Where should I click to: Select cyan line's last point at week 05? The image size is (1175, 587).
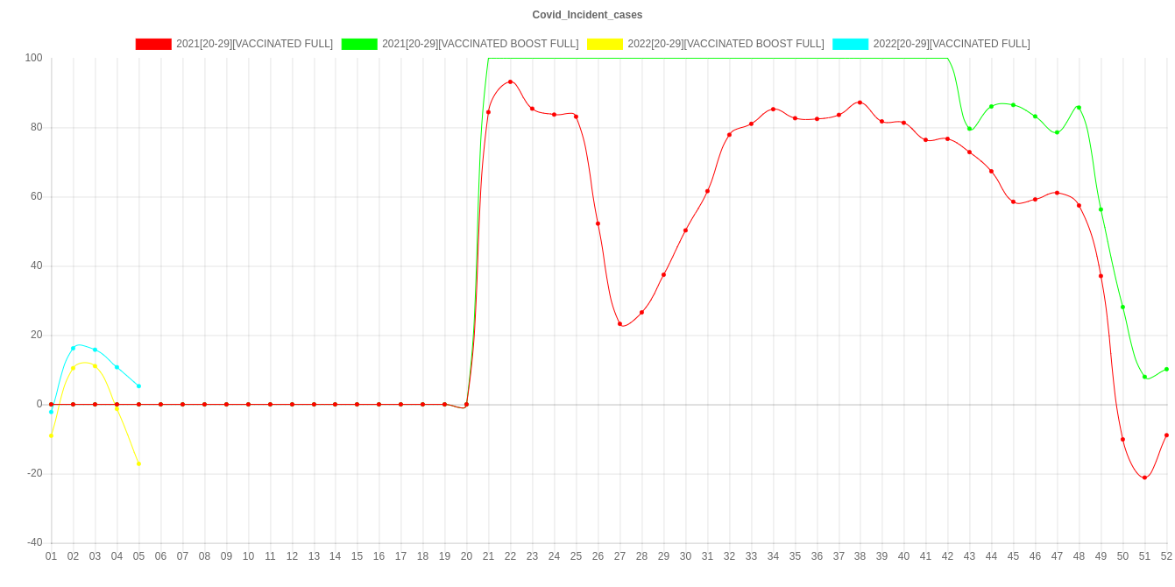138,386
